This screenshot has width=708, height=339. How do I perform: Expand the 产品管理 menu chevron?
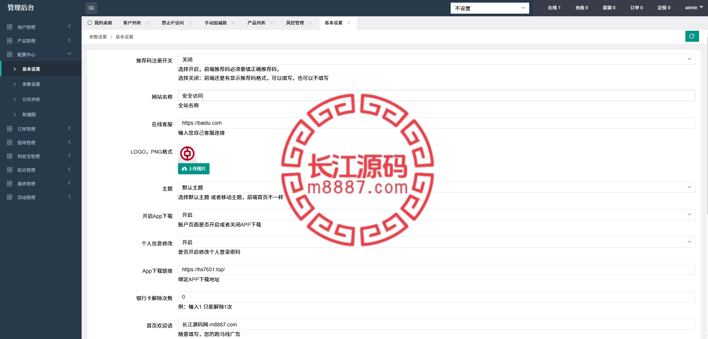pyautogui.click(x=69, y=40)
